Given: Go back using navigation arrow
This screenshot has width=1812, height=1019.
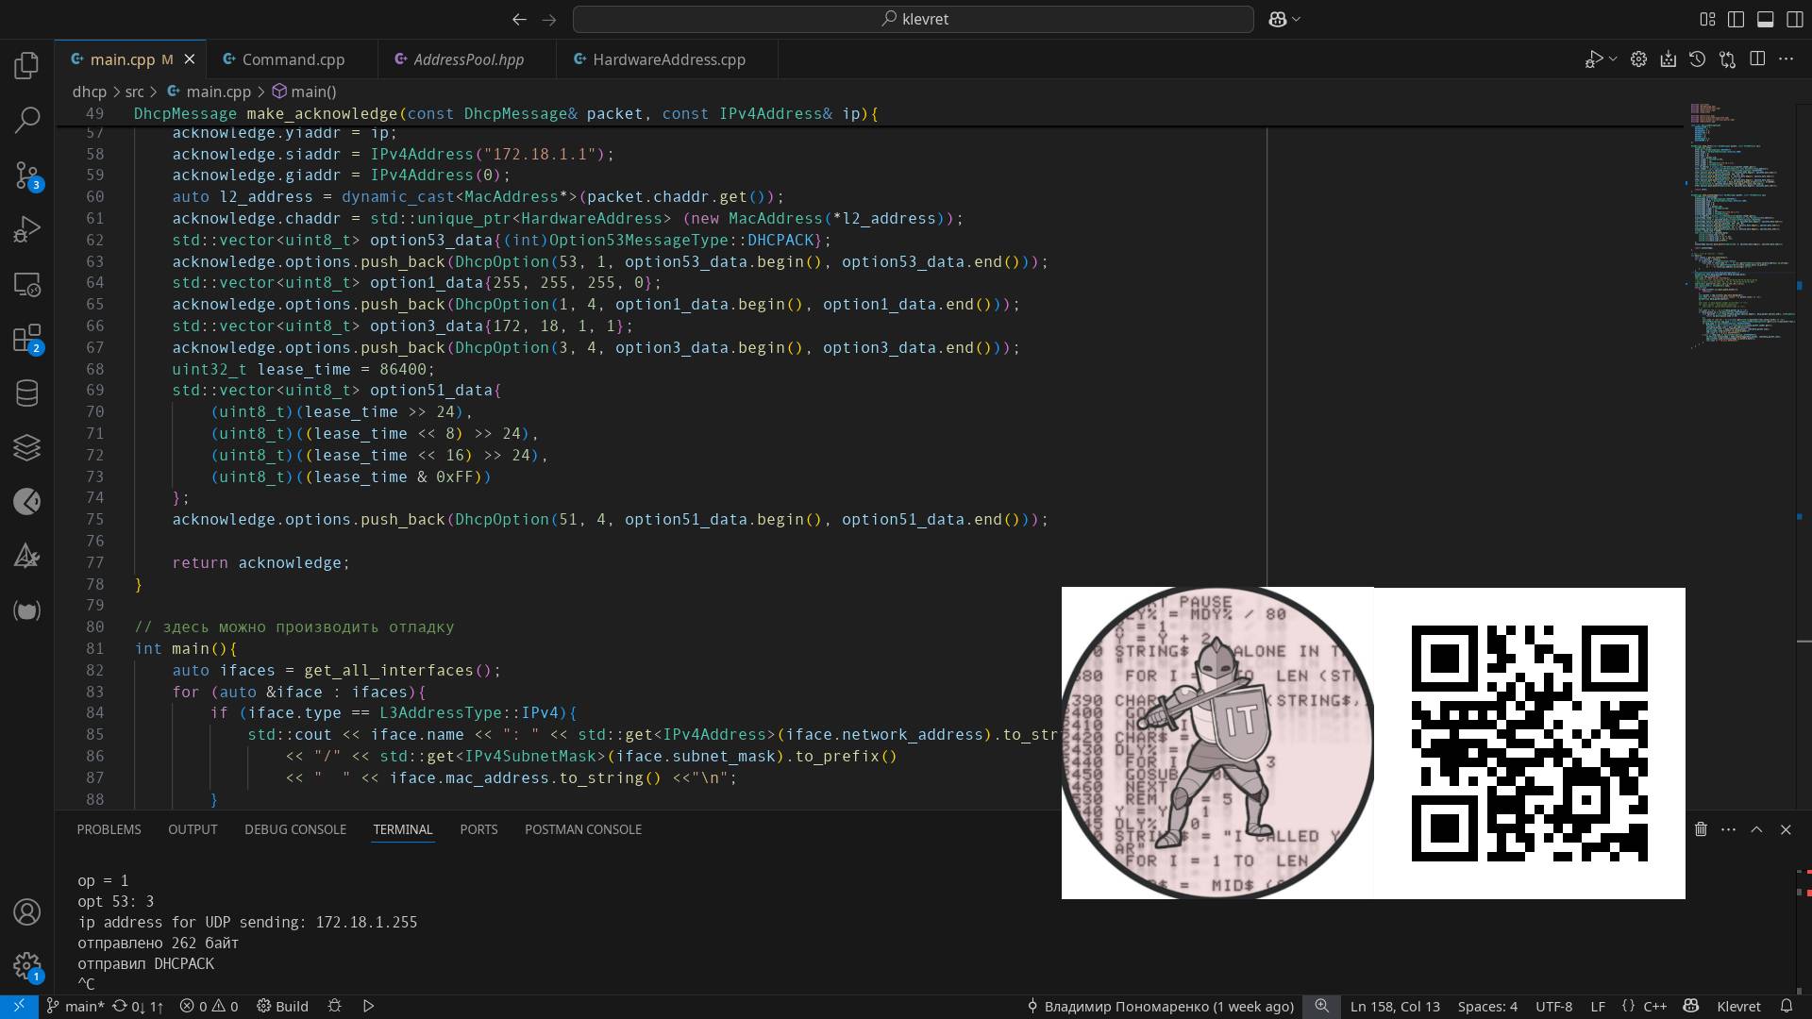Looking at the screenshot, I should [x=519, y=19].
